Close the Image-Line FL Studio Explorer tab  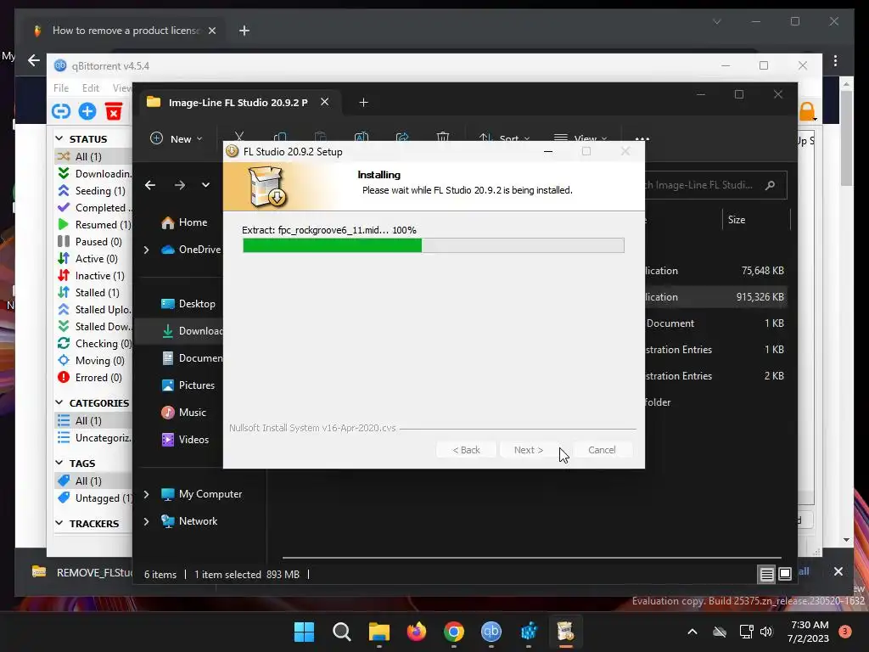[x=325, y=102]
